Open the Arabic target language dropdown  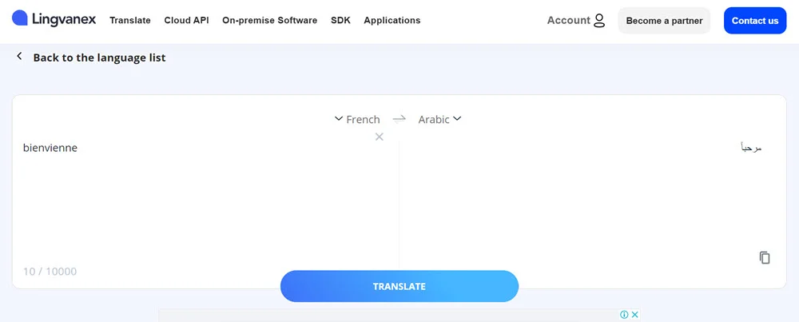[439, 119]
